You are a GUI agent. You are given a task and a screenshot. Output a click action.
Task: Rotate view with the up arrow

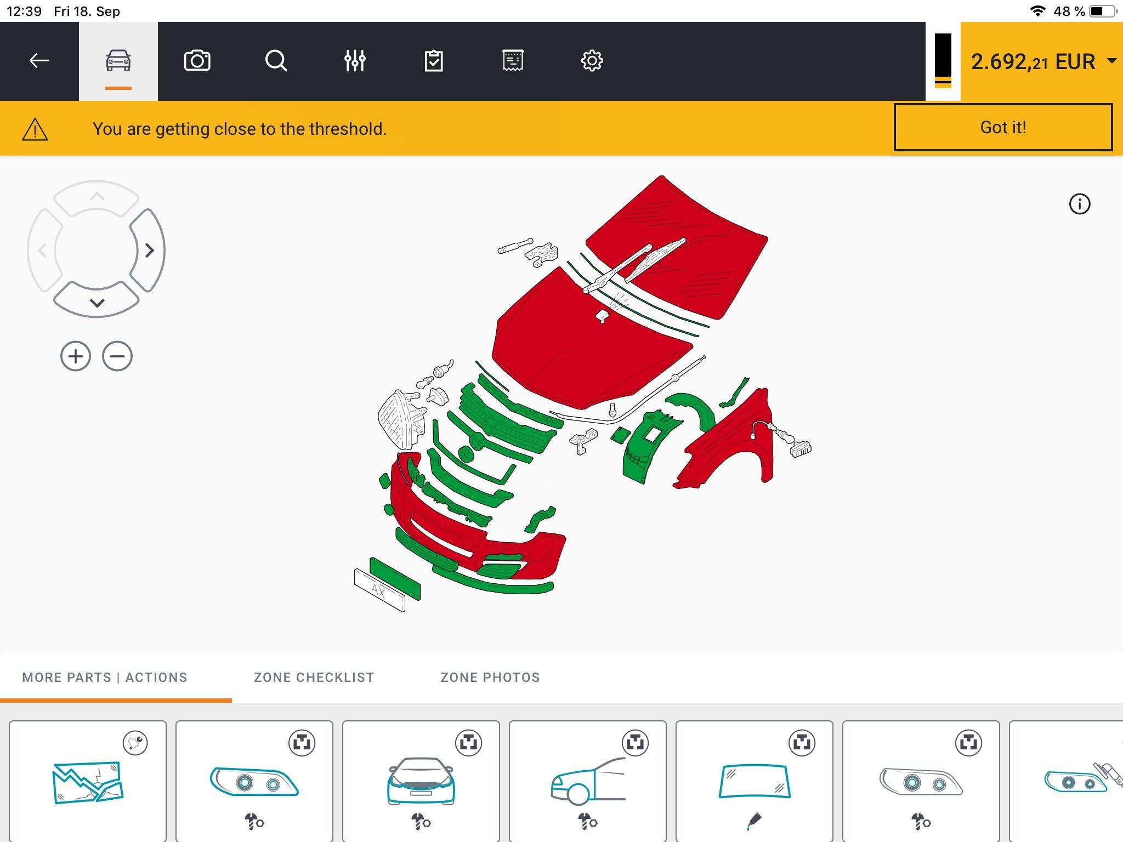tap(97, 197)
